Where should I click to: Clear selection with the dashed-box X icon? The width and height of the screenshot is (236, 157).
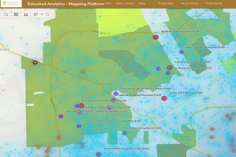click(x=48, y=14)
